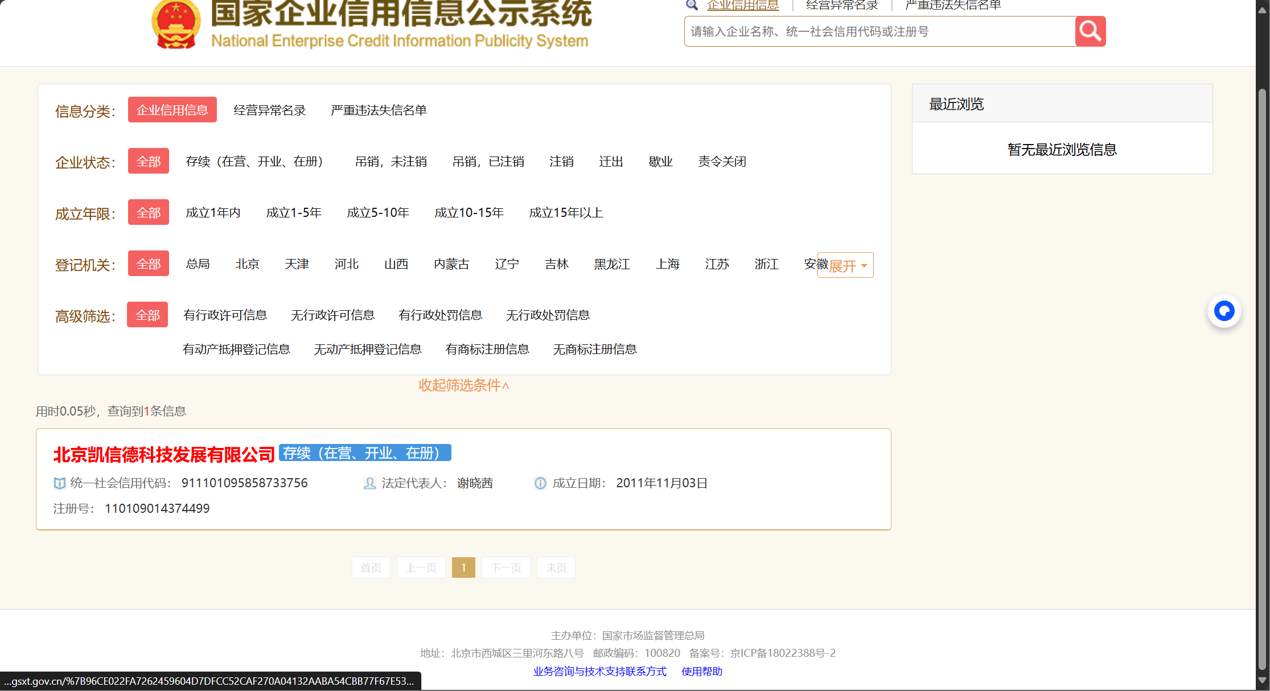Screen dimensions: 1270x691
Task: Go to 下一页 next page
Action: (x=506, y=567)
